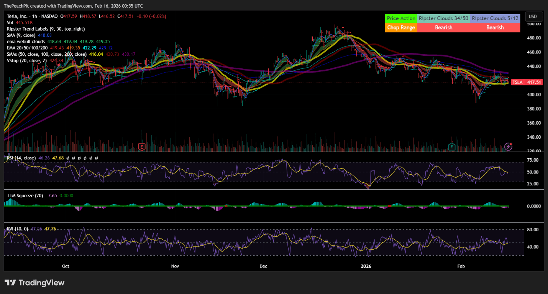Click the SMAs value 416.04

(96, 54)
